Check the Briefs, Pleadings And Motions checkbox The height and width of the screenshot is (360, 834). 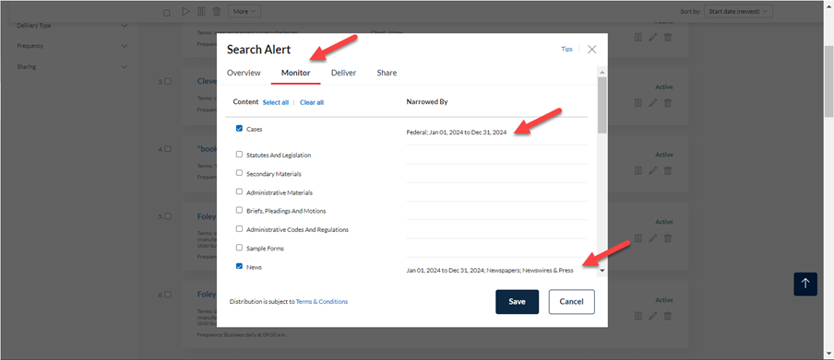tap(239, 210)
